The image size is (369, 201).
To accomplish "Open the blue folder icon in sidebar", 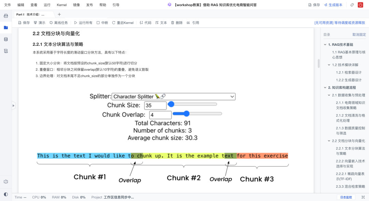I will pyautogui.click(x=6, y=28).
